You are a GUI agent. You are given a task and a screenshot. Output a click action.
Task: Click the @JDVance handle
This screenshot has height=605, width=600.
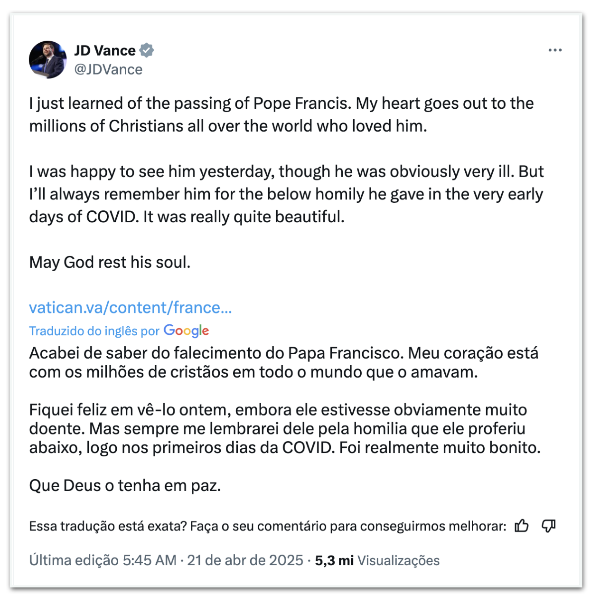(108, 69)
